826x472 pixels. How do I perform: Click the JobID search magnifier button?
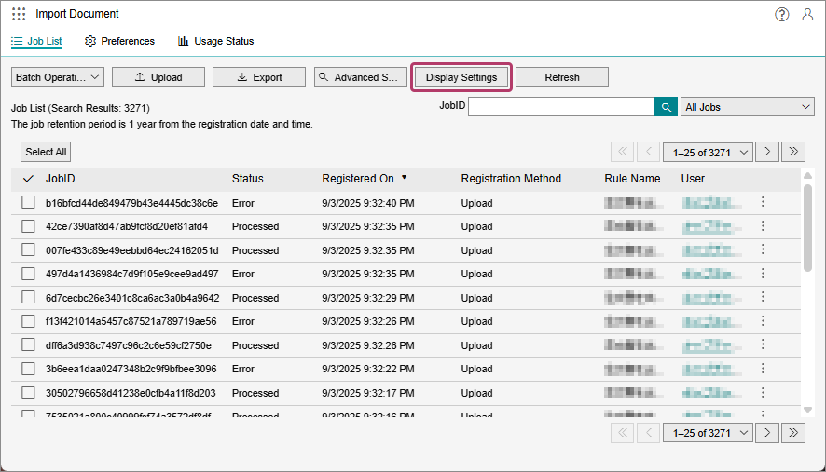point(666,107)
